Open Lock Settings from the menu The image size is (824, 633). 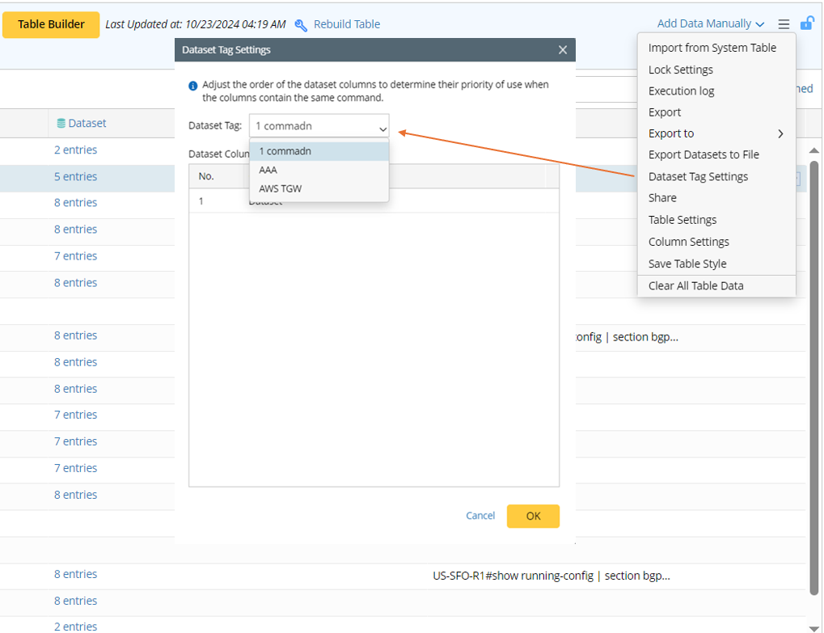click(680, 70)
